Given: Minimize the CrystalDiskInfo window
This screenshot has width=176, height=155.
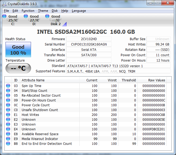Looking at the screenshot, I should click(151, 3).
